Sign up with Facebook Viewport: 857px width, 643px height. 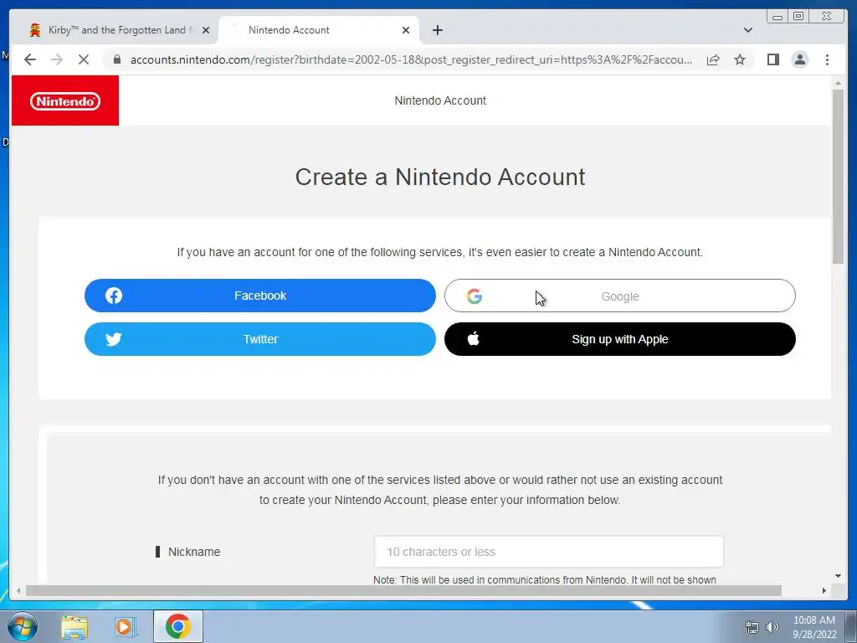(x=260, y=296)
